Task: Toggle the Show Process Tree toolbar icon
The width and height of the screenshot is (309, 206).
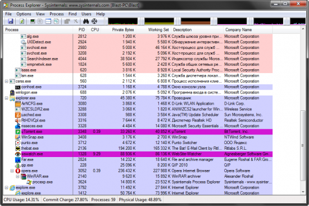Action: point(40,21)
